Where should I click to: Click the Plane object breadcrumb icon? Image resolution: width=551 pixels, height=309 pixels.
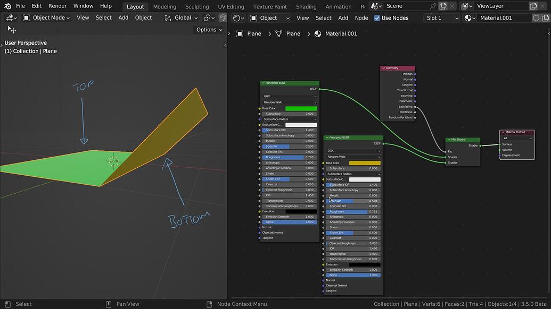(240, 33)
